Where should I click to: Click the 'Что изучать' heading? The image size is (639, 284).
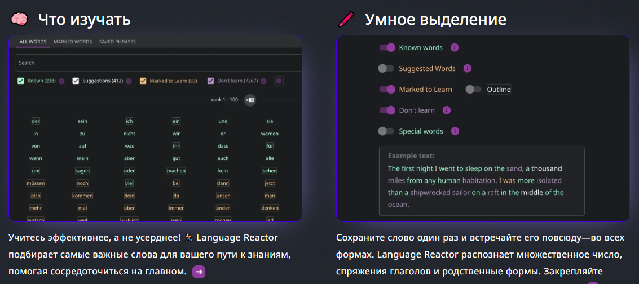click(x=85, y=19)
